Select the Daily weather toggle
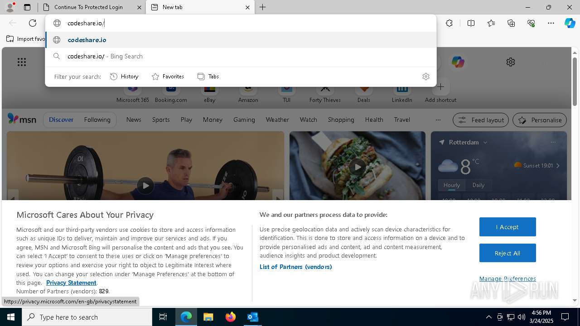This screenshot has height=326, width=580. click(x=478, y=185)
